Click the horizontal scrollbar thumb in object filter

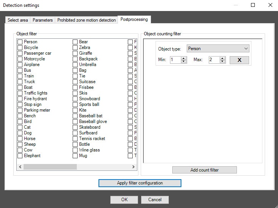click(50, 167)
